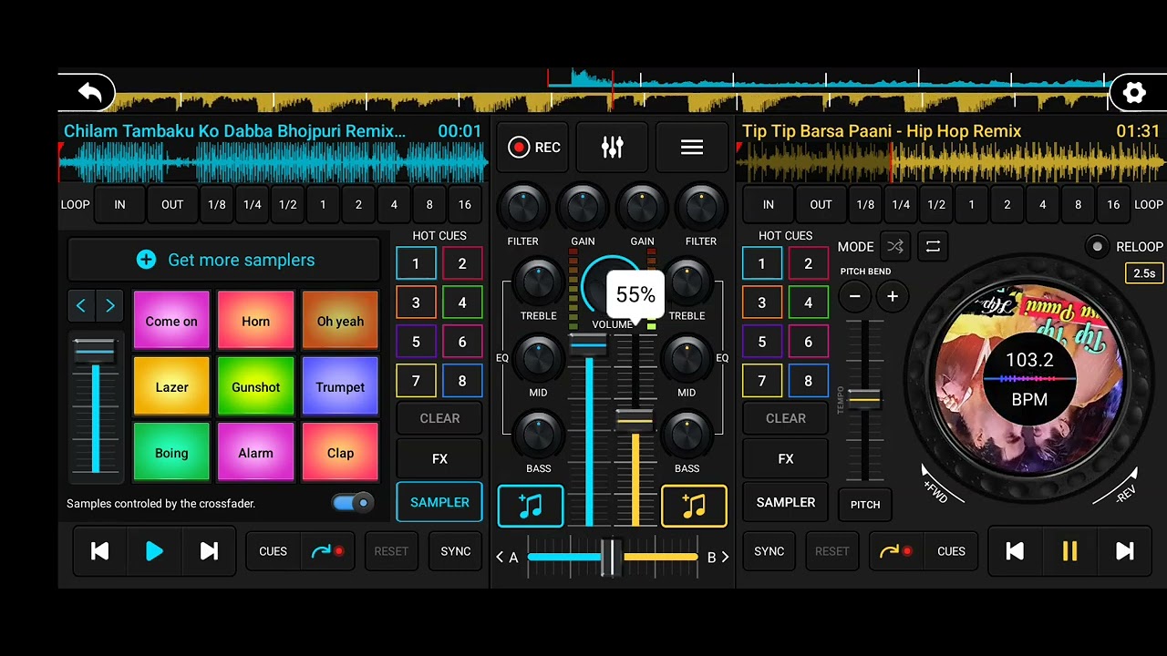Screen dimensions: 1167x656
Task: Decrease pitch bend with minus button
Action: click(x=854, y=296)
